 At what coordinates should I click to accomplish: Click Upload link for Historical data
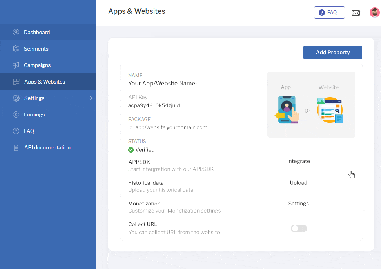(298, 183)
